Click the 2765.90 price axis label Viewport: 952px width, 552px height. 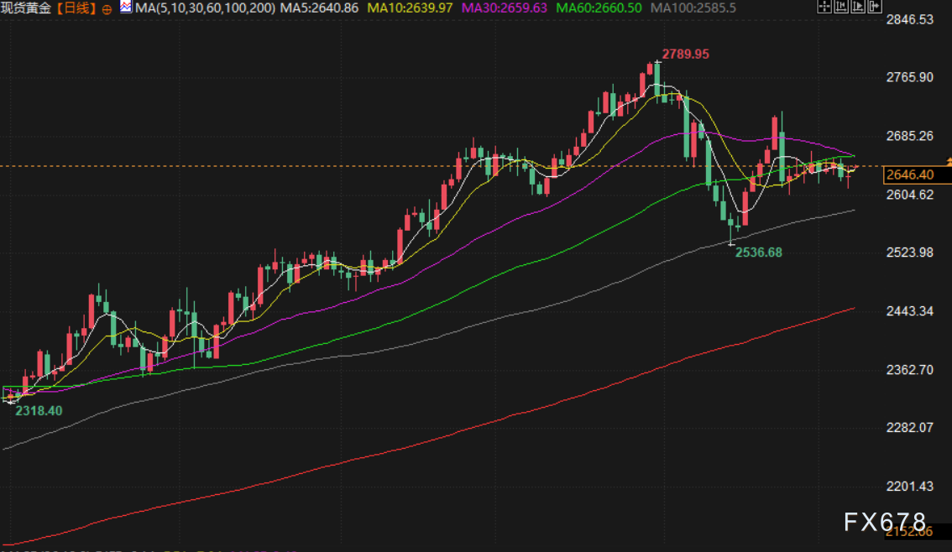tap(909, 77)
